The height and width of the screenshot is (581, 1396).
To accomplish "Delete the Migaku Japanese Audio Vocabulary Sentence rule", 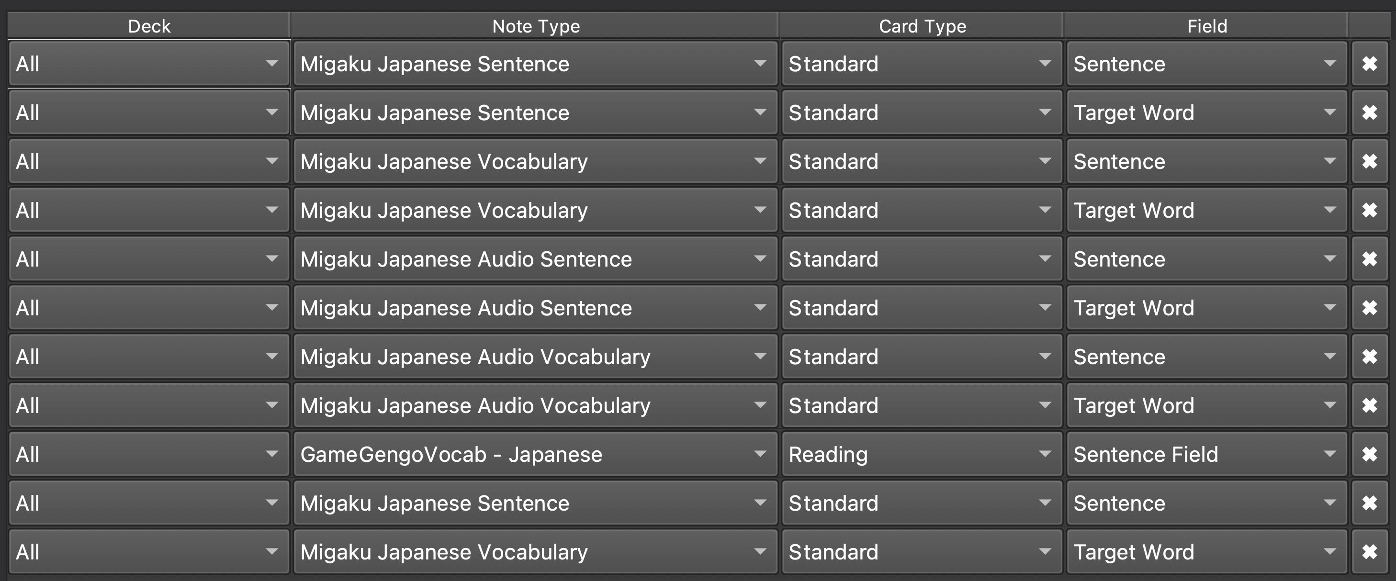I will pyautogui.click(x=1370, y=357).
